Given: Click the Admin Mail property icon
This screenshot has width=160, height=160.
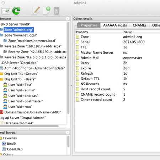Looking at the screenshot, I should pos(78,58).
